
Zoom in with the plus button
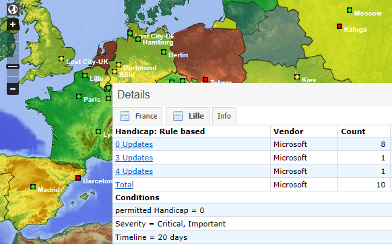click(x=13, y=24)
